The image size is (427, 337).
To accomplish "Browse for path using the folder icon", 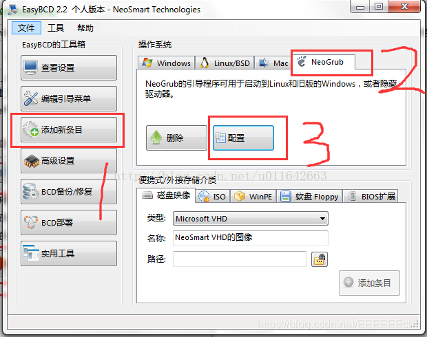I will point(320,259).
